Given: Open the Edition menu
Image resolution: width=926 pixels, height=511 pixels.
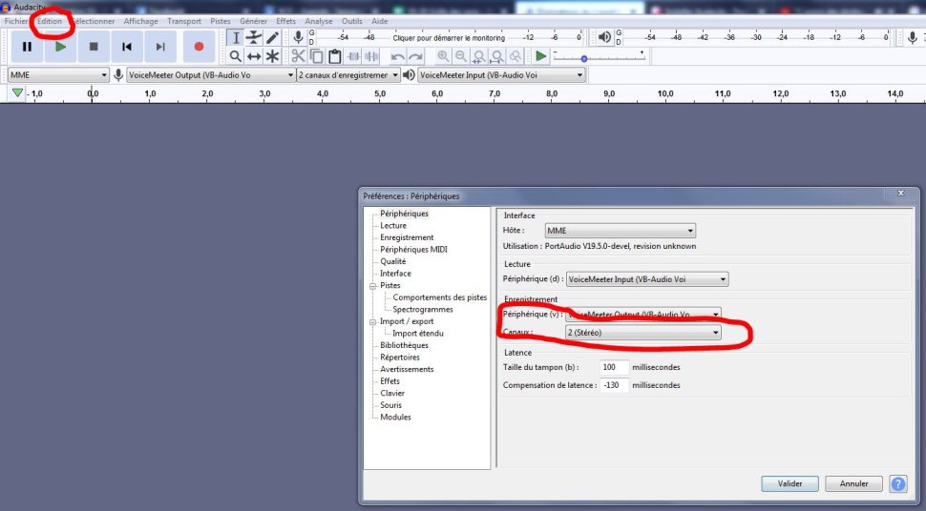Looking at the screenshot, I should point(50,21).
